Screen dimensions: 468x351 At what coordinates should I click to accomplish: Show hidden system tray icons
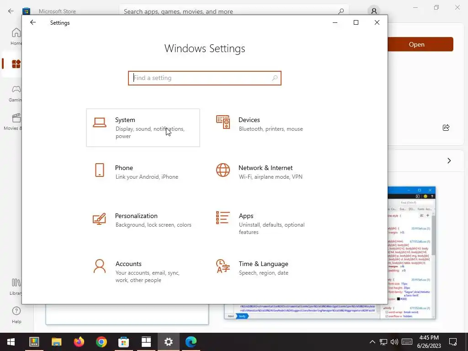372,342
